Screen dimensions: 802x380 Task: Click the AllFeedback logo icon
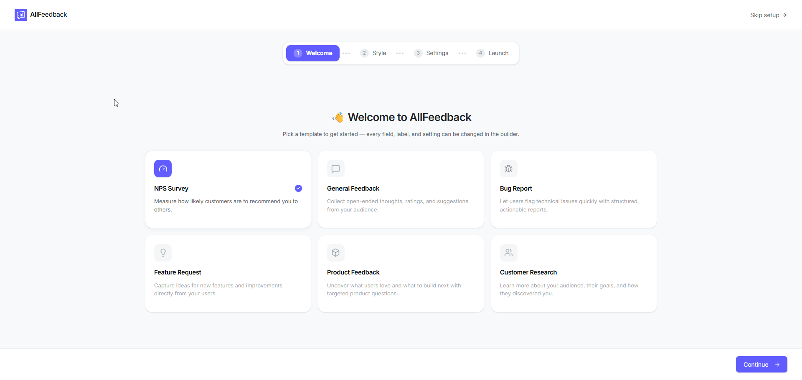21,15
